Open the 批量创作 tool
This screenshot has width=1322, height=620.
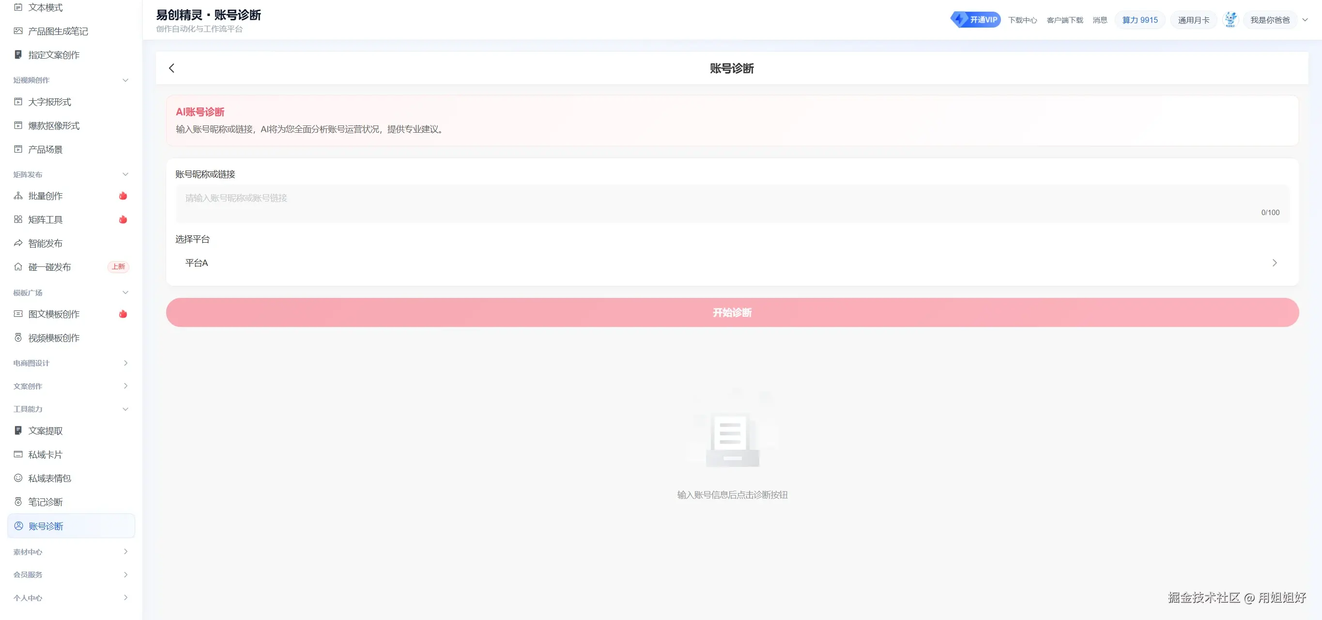click(x=45, y=196)
